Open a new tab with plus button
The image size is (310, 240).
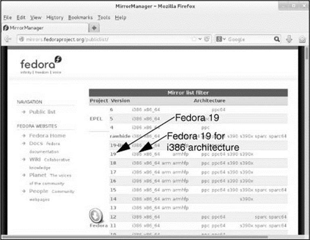[94, 28]
